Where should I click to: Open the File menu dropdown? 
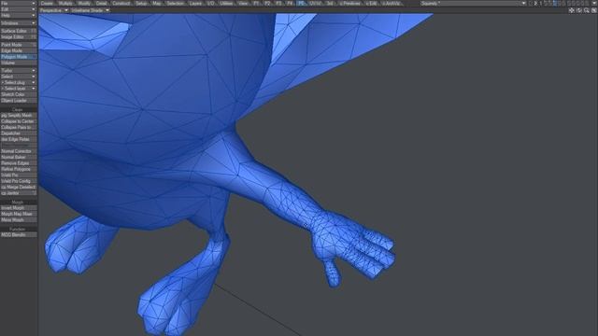coord(19,3)
